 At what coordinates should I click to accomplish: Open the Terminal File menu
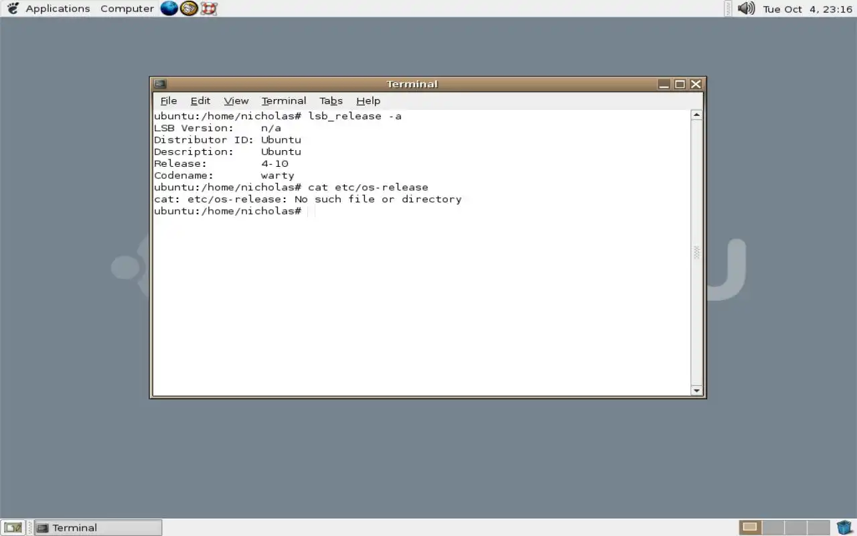pyautogui.click(x=169, y=100)
